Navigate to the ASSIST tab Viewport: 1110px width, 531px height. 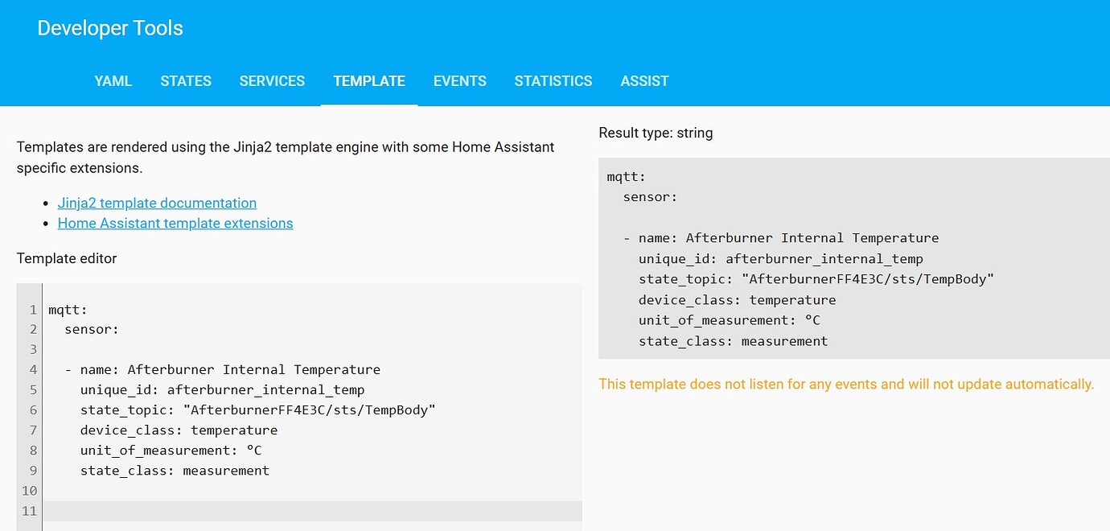644,80
